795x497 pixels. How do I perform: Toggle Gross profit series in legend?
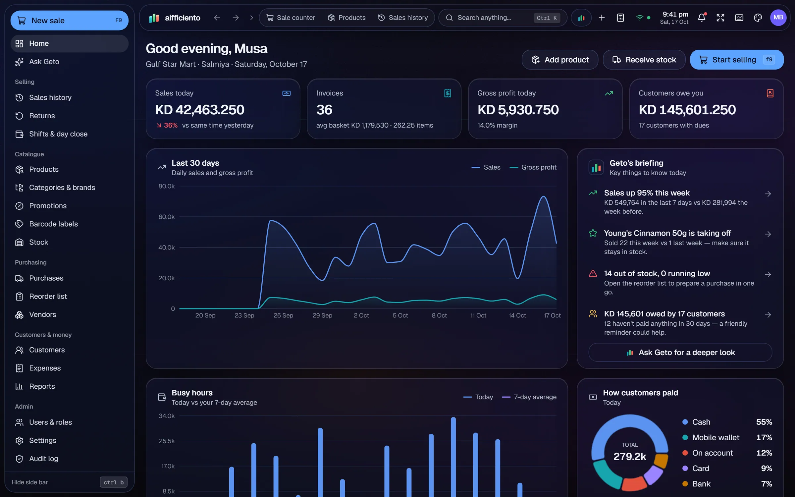(533, 167)
